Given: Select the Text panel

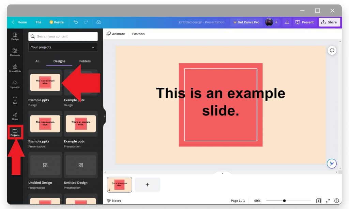Looking at the screenshot, I should pyautogui.click(x=15, y=101).
